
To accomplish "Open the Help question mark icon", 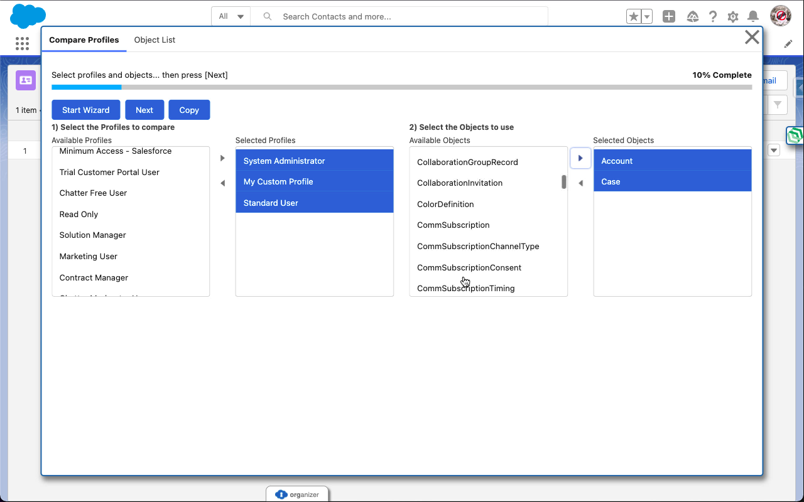I will pos(713,17).
